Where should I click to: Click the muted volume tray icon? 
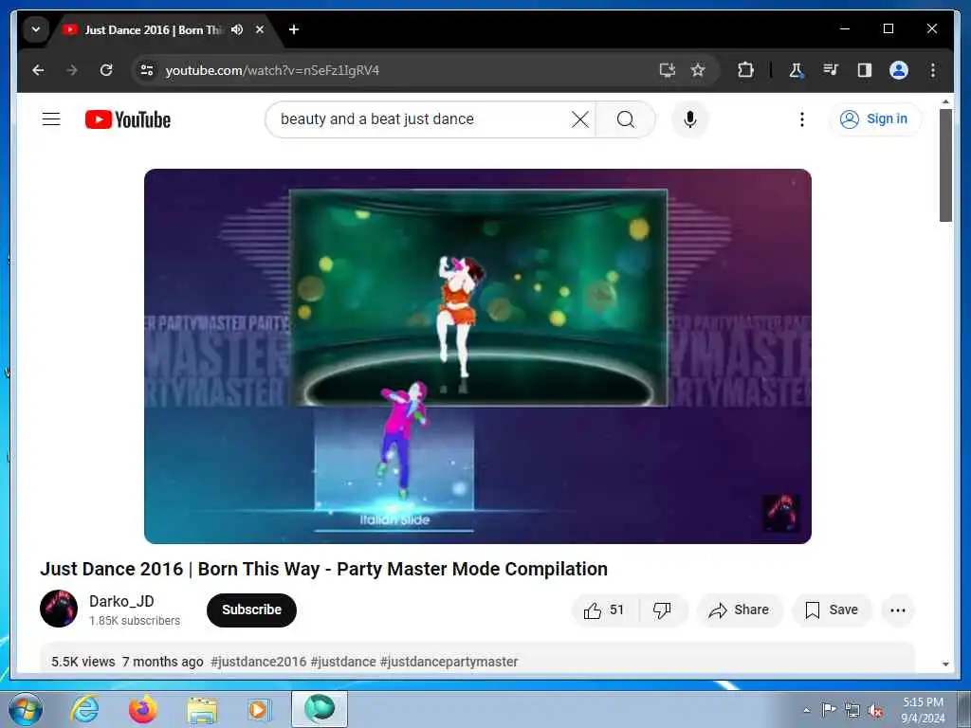pyautogui.click(x=875, y=711)
